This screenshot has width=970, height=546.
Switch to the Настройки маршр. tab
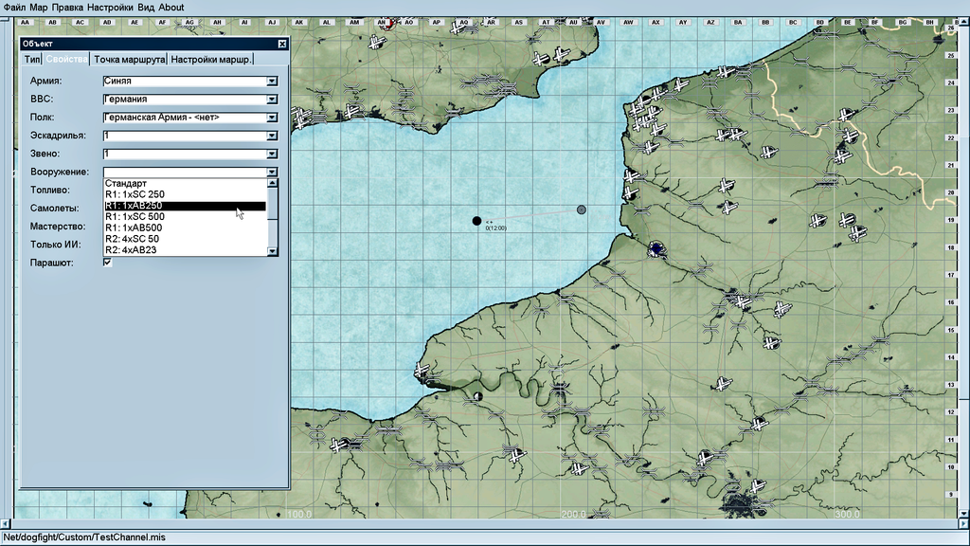coord(211,60)
